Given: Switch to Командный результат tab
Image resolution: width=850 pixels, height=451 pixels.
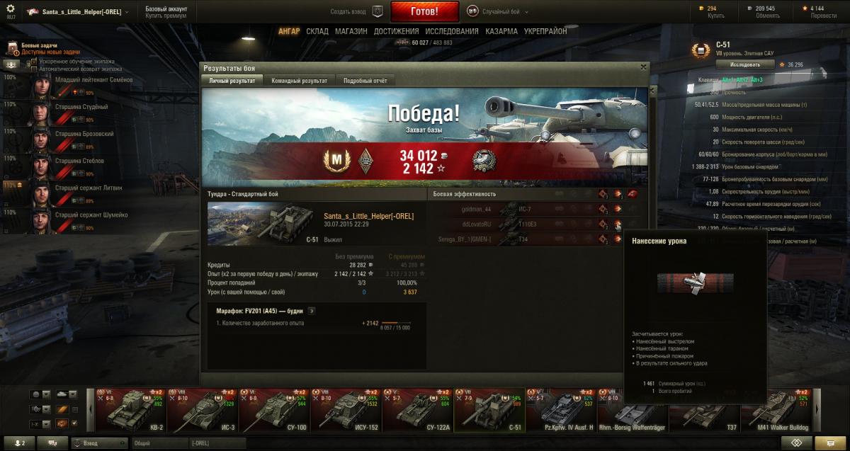Looking at the screenshot, I should pos(299,81).
